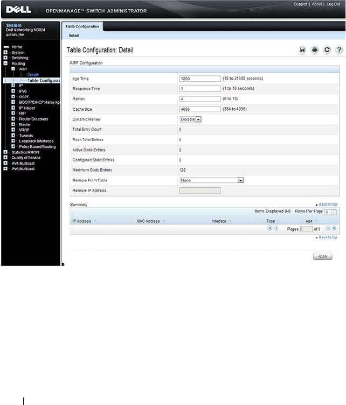Viewport: 346px width, 405px height.
Task: Expand the IPv6 node under Routing
Action: (x=13, y=91)
